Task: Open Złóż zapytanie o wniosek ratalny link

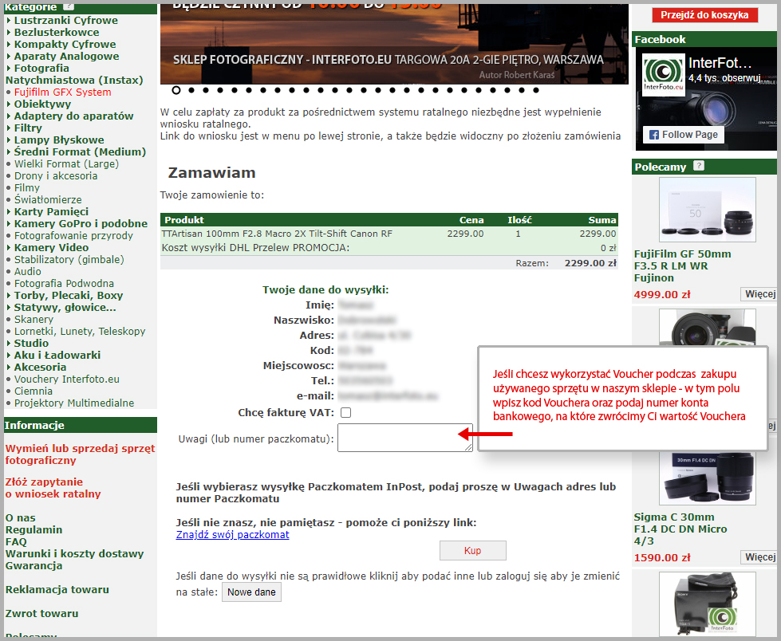Action: [53, 488]
